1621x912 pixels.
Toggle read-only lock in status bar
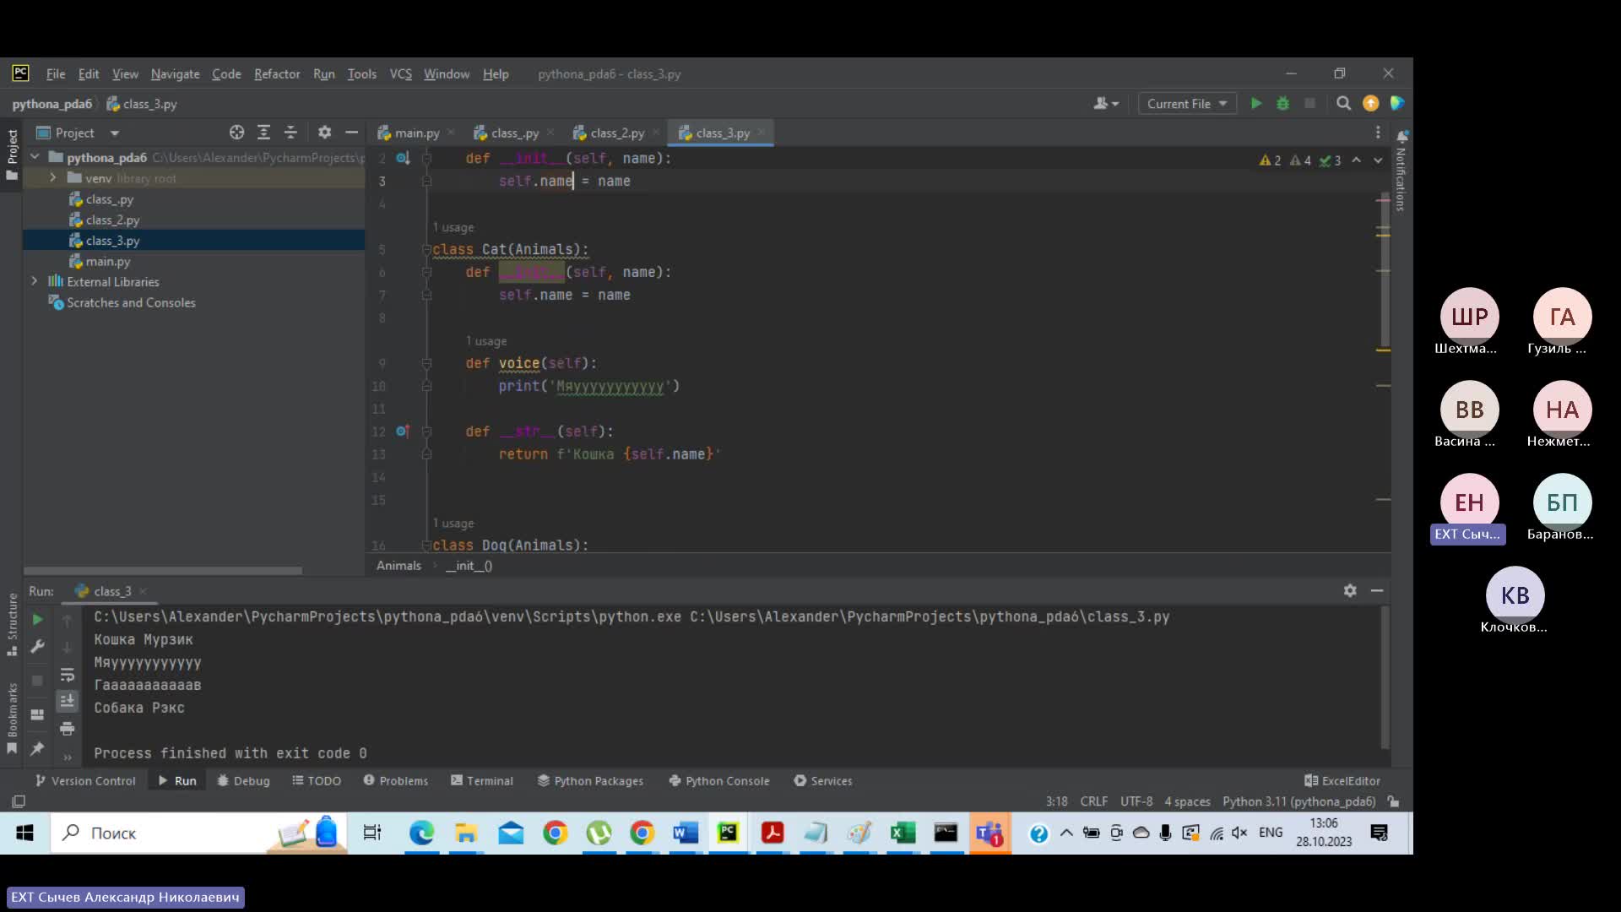[x=1393, y=801]
